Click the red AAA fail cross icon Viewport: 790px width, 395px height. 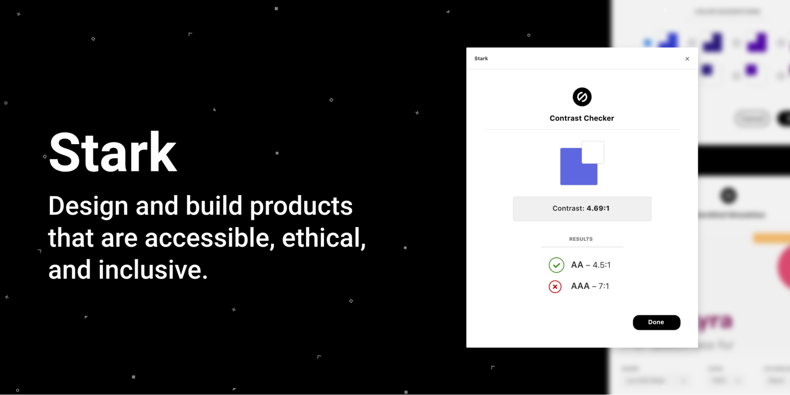(x=555, y=286)
